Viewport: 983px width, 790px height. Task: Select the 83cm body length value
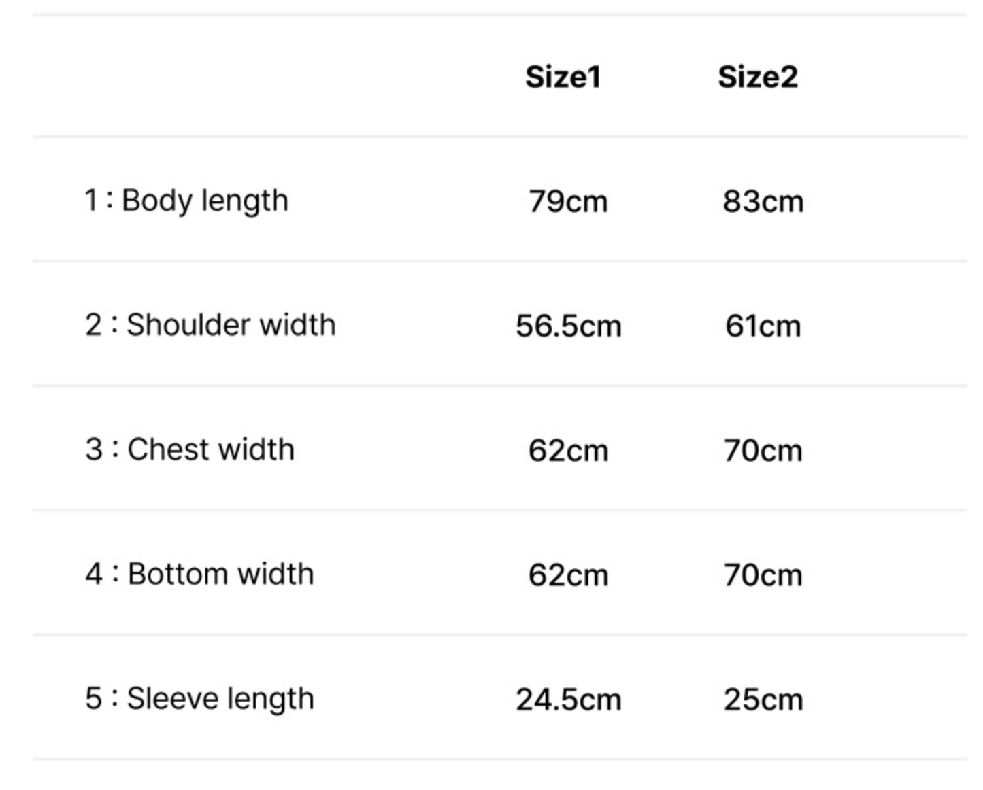coord(763,202)
